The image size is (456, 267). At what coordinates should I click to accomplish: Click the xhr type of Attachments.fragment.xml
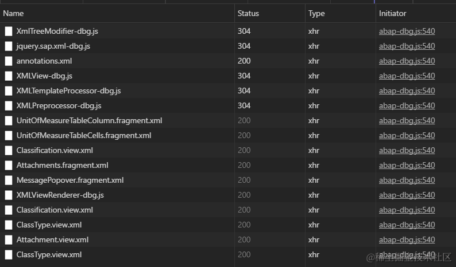click(314, 165)
